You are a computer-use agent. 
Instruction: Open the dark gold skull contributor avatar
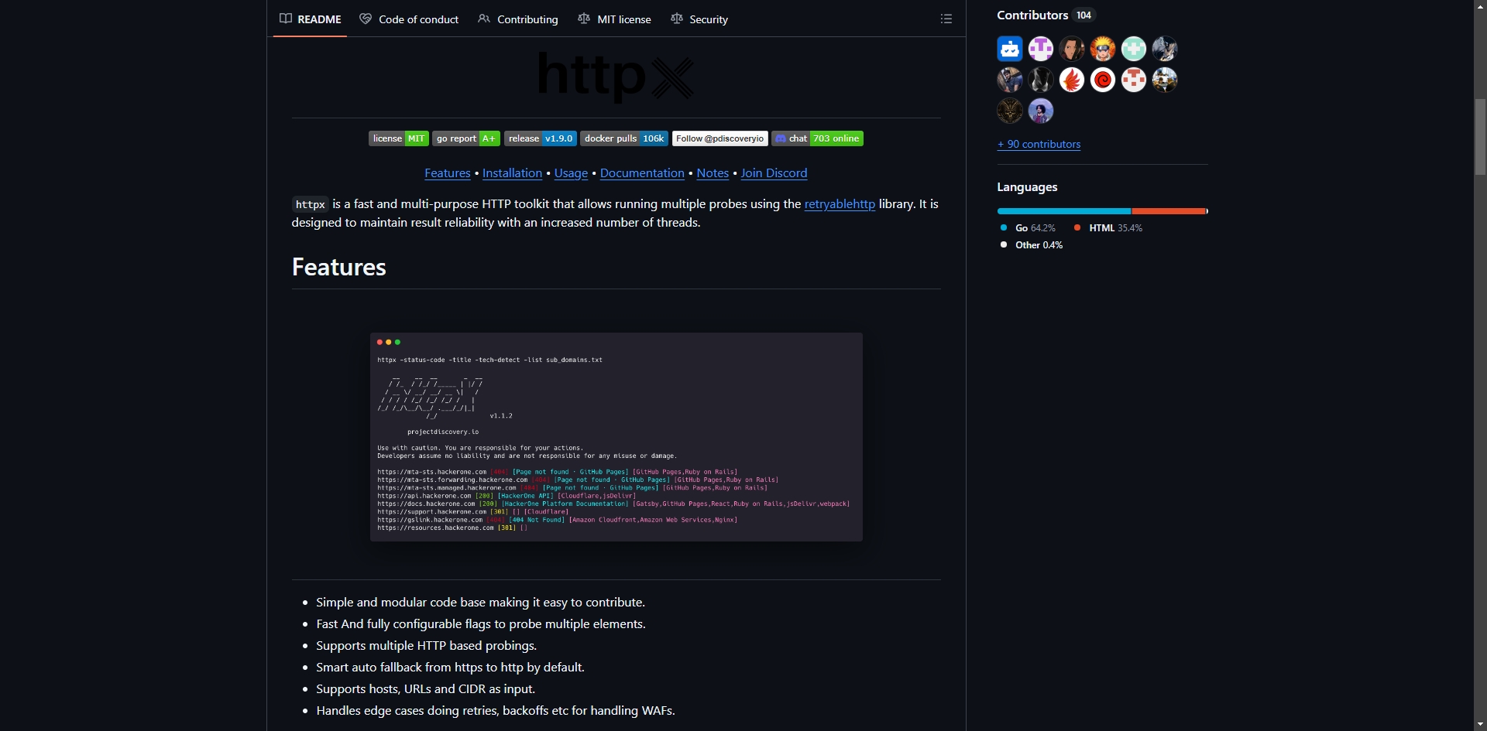pyautogui.click(x=1010, y=111)
